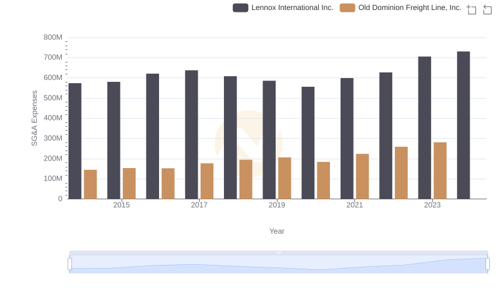The image size is (499, 288).
Task: Click the Year axis title
Action: click(x=277, y=231)
